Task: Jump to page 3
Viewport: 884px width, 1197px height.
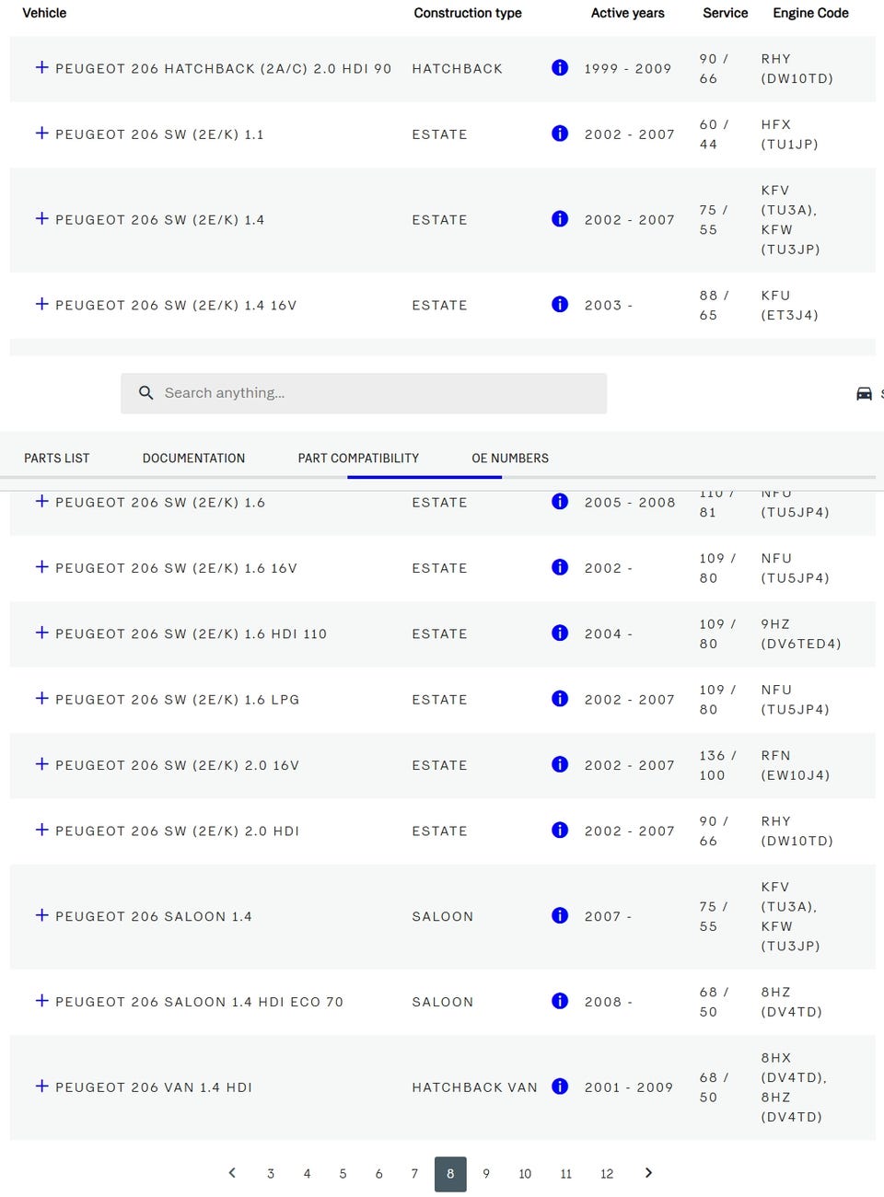Action: click(271, 1174)
